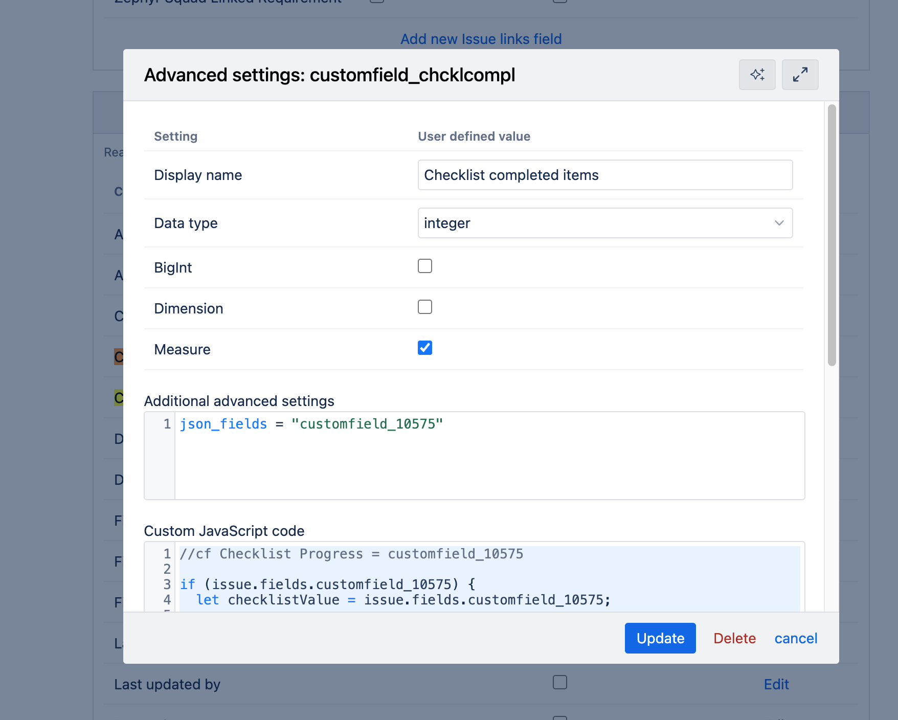Uncheck the Measure checkbox
Screen dimensions: 898x720
click(425, 348)
